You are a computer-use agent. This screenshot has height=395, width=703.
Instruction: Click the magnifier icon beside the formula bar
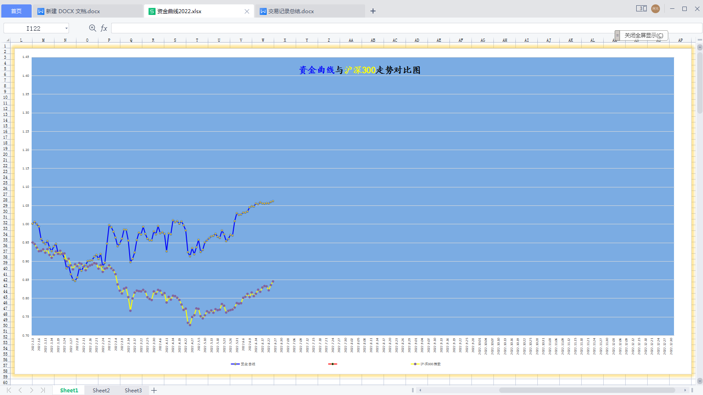click(92, 28)
